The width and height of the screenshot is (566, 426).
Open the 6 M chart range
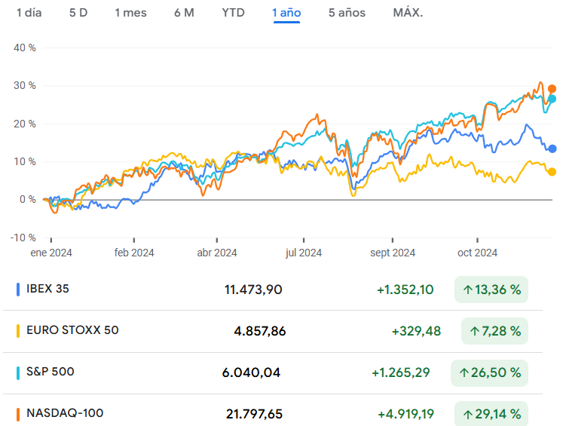point(184,13)
